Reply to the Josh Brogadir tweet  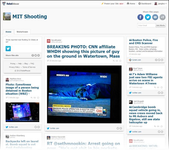click(x=155, y=126)
